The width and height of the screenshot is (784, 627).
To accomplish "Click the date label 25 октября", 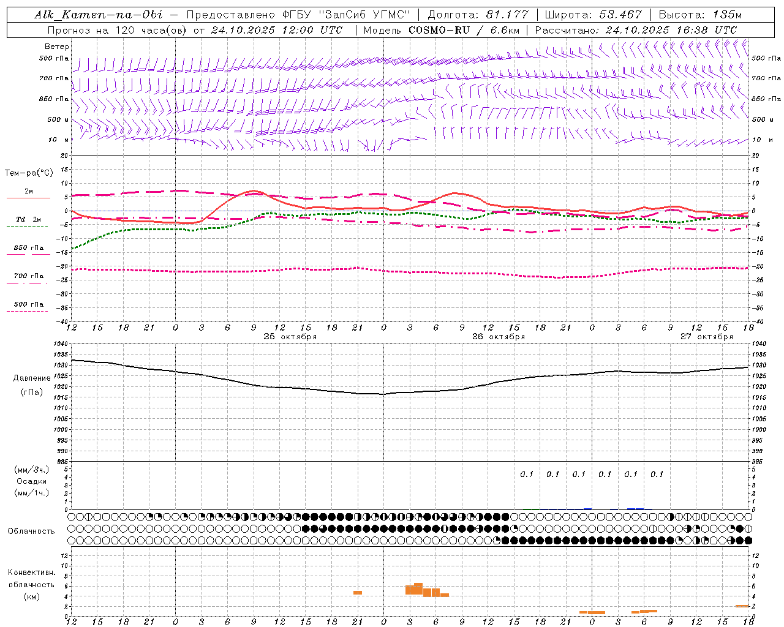I will (290, 337).
